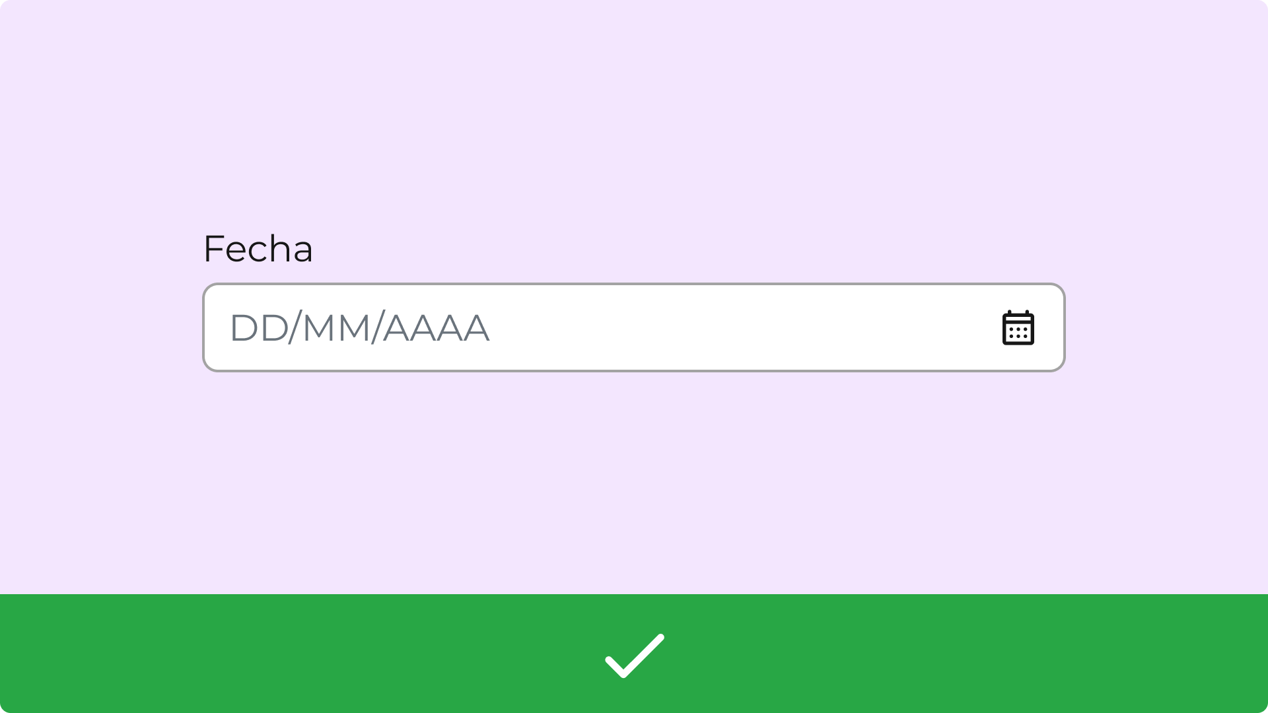Expand the date chooser in Fecha field
Image resolution: width=1268 pixels, height=713 pixels.
coord(1018,327)
